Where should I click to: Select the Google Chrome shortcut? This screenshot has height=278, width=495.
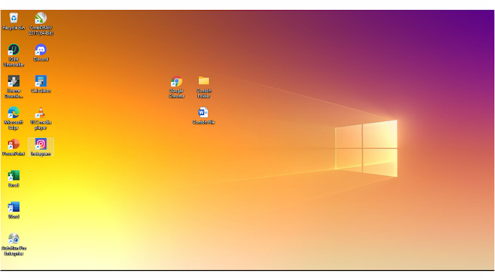pyautogui.click(x=176, y=86)
